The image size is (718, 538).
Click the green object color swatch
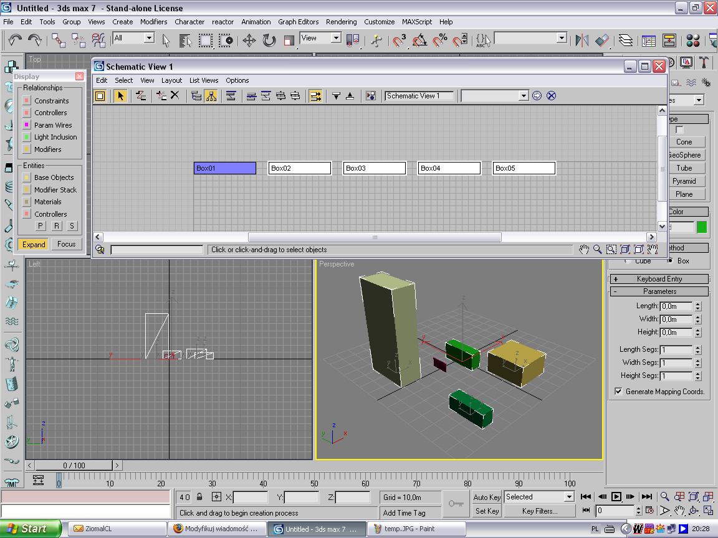[x=702, y=227]
